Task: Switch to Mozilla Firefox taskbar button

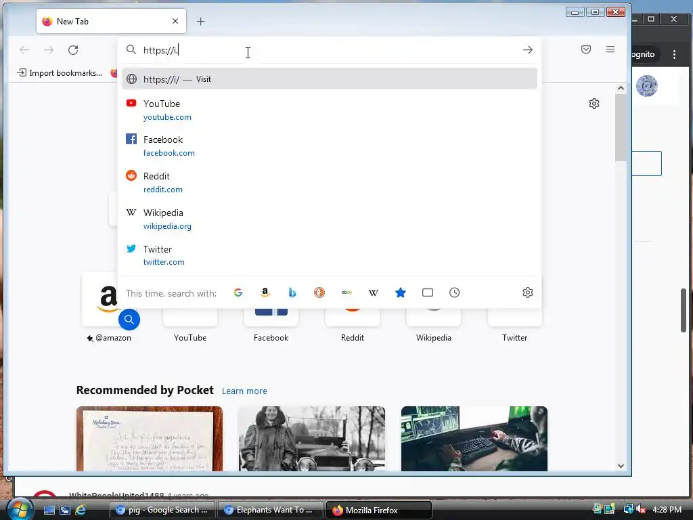Action: click(x=378, y=510)
